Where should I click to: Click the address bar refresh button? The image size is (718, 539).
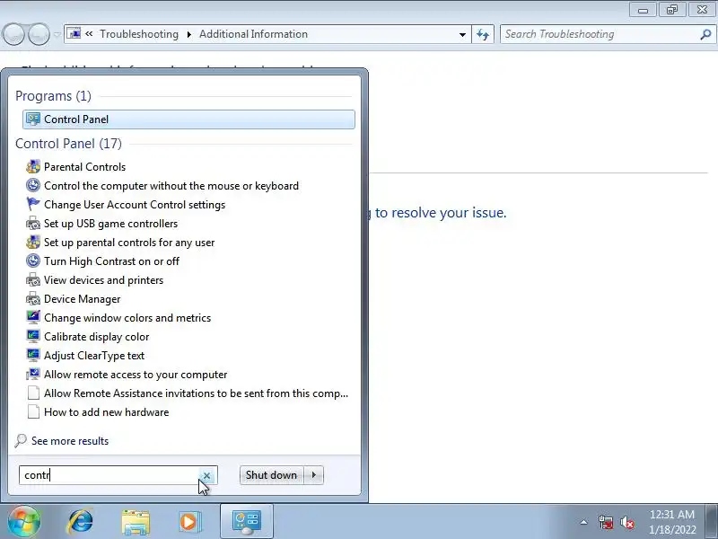(483, 34)
